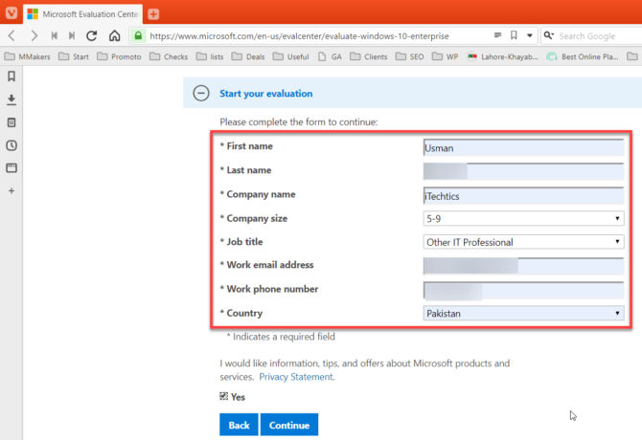Open the Company size dropdown
This screenshot has width=642, height=440.
523,219
